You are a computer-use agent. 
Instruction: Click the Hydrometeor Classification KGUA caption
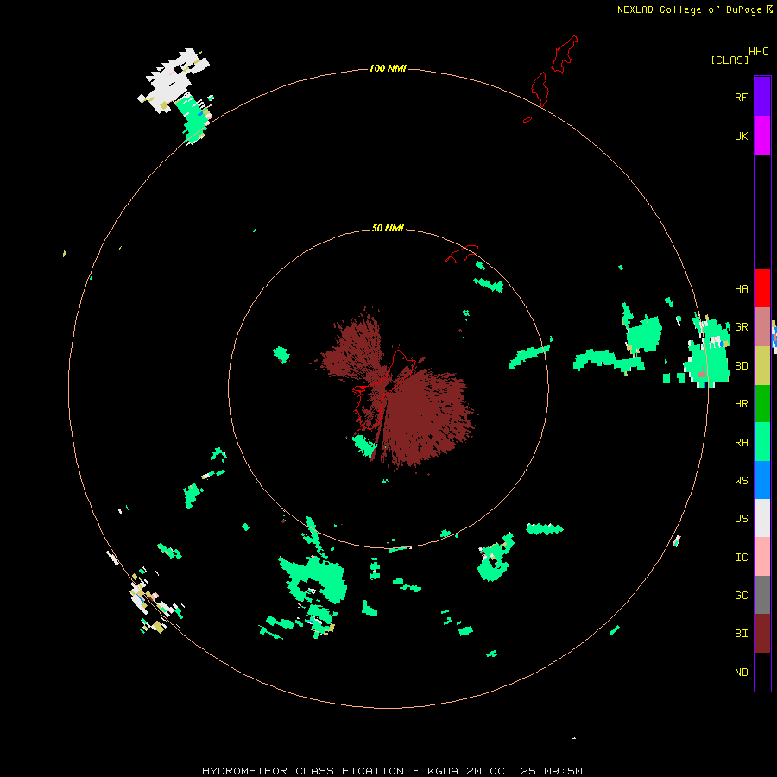(x=392, y=771)
